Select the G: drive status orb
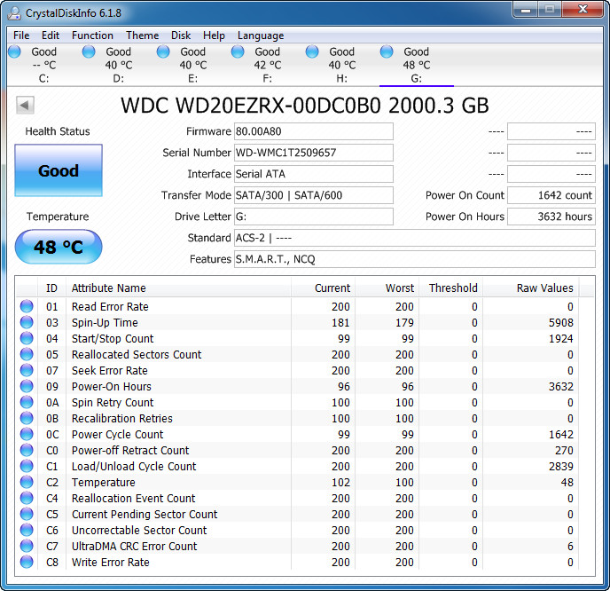 (x=387, y=51)
